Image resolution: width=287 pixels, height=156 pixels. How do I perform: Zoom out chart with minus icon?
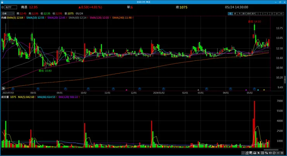tap(278, 153)
